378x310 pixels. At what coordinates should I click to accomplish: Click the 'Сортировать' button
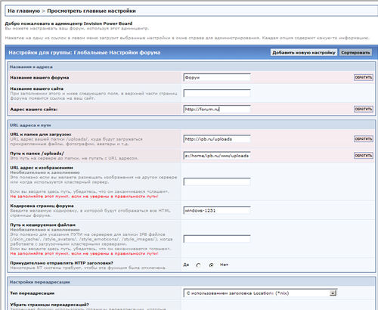tap(355, 52)
